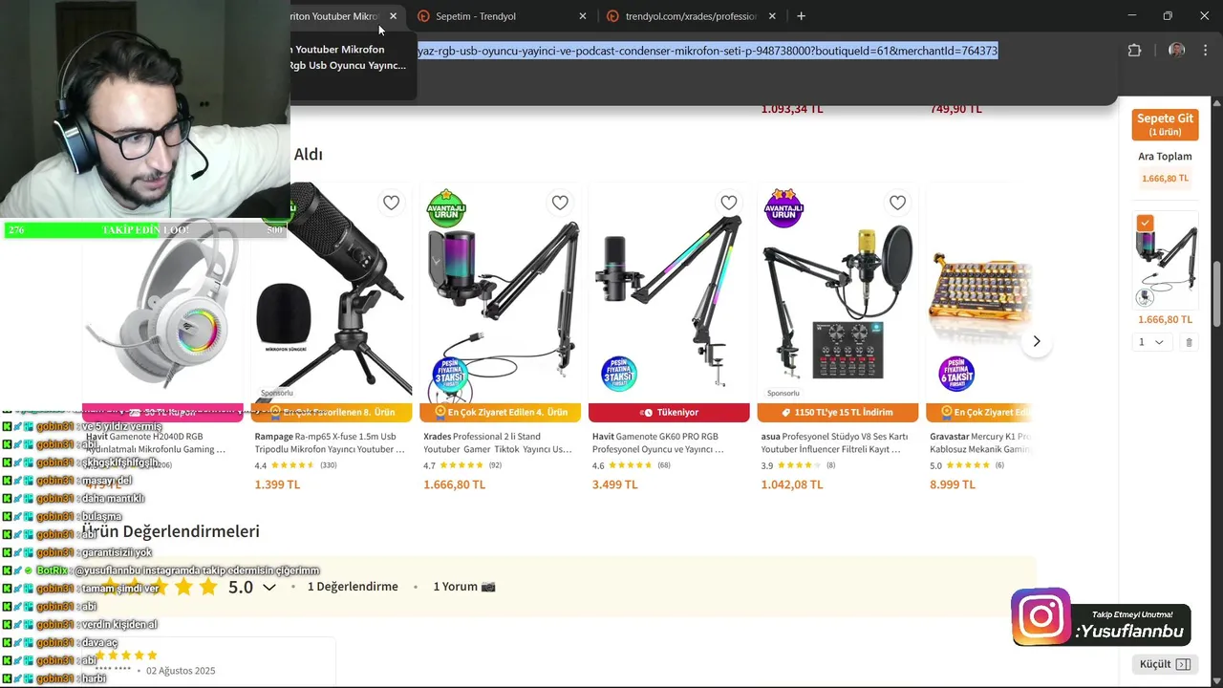Open the browser profile avatar

coord(1176,51)
